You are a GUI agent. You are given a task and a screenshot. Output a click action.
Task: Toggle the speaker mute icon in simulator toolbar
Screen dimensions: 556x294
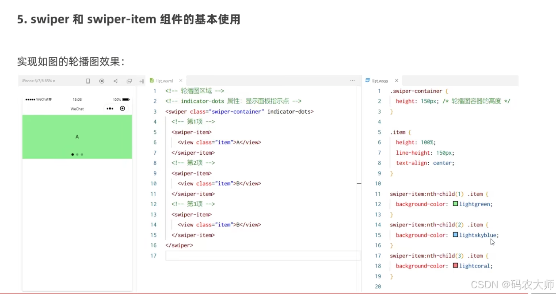pyautogui.click(x=115, y=81)
